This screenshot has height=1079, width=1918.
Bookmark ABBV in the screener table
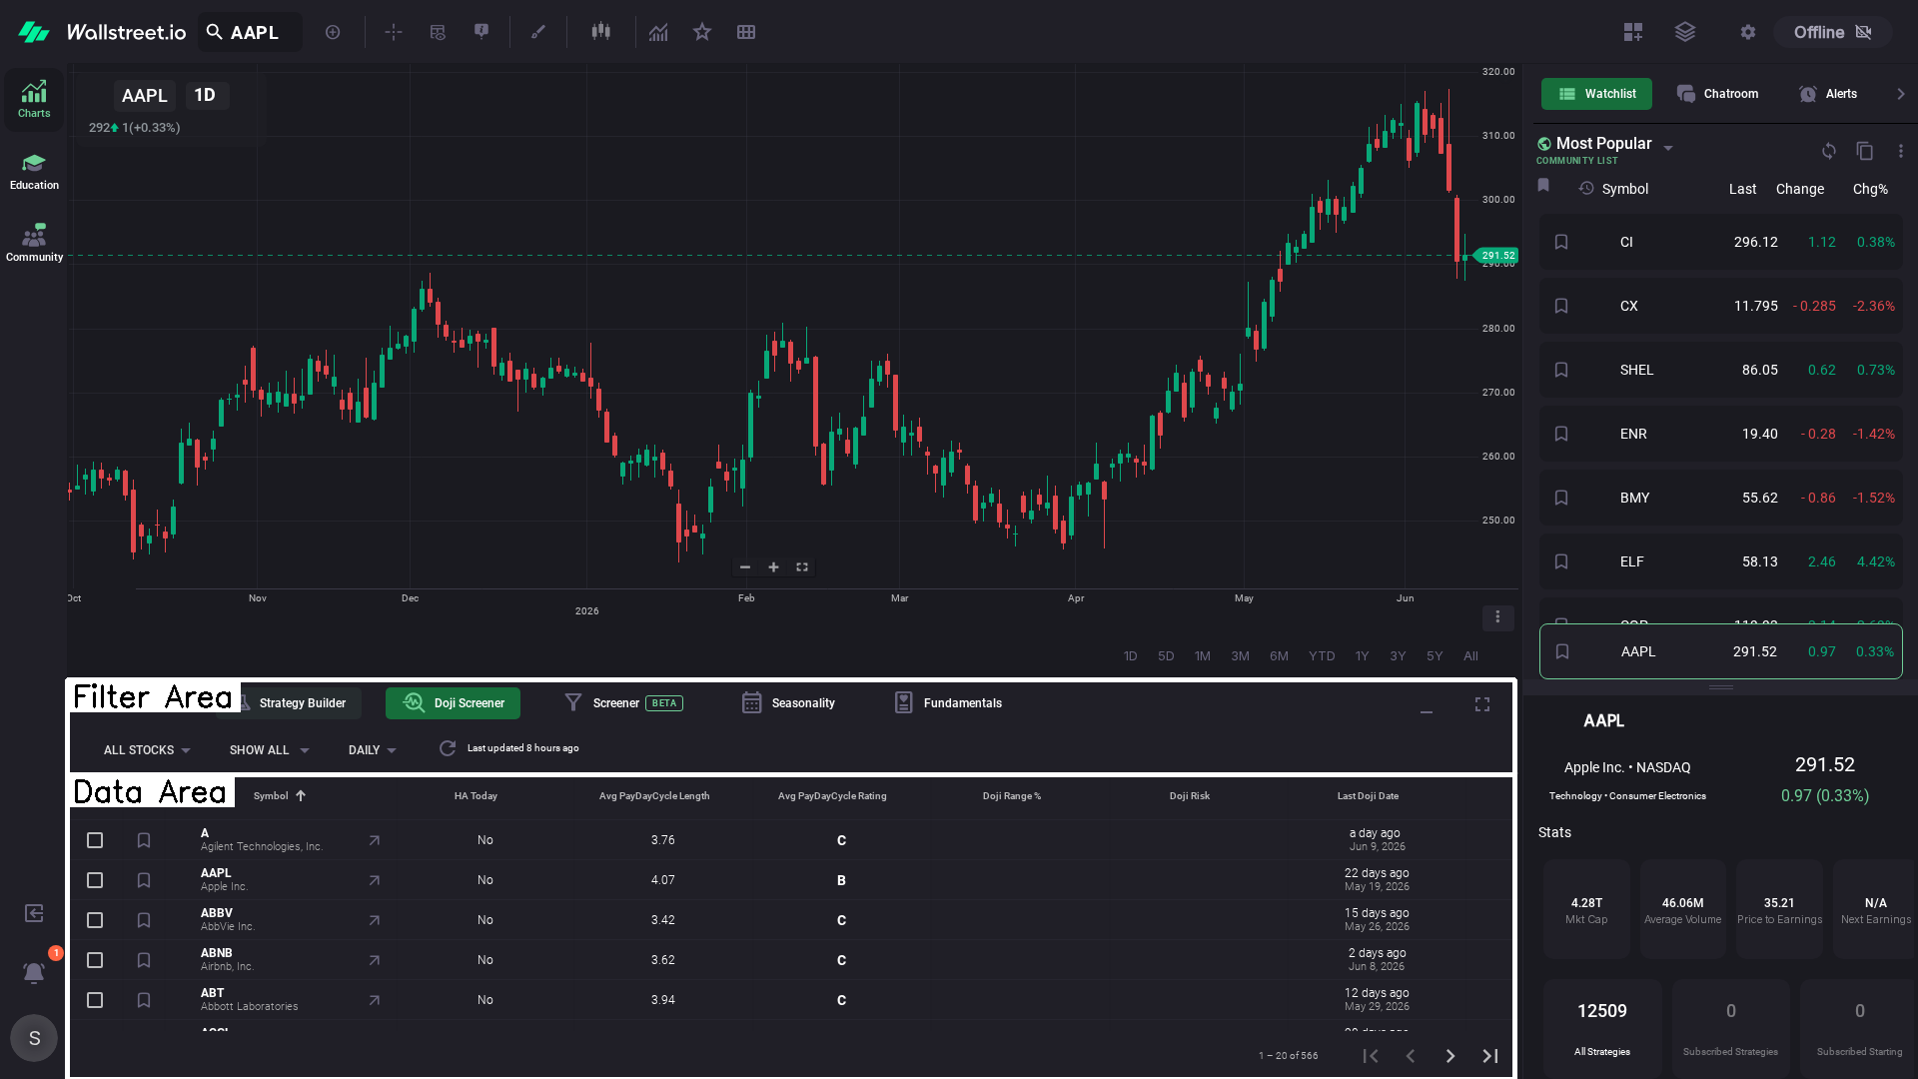[144, 920]
